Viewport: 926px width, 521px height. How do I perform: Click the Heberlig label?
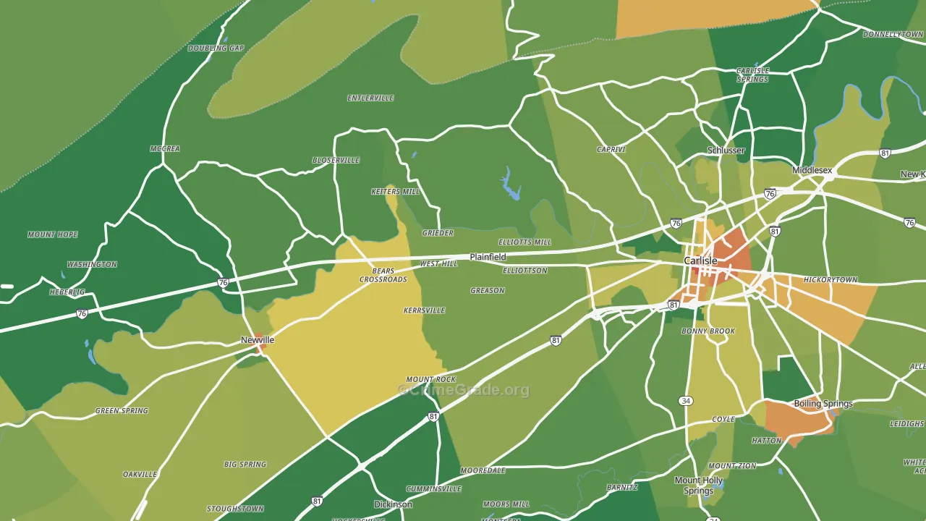pos(67,292)
